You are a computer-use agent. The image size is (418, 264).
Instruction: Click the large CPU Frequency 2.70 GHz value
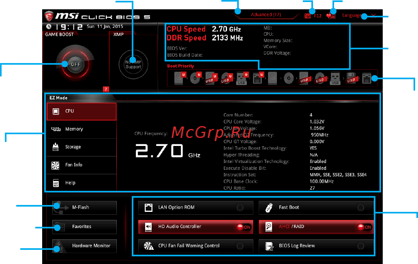click(x=168, y=151)
